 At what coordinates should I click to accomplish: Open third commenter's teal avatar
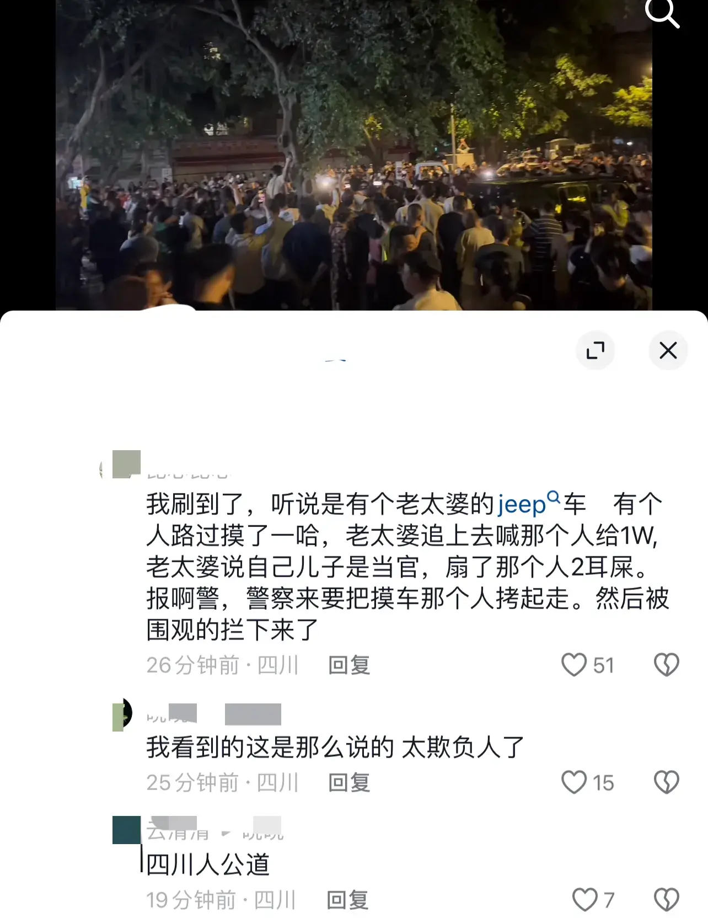[x=126, y=830]
